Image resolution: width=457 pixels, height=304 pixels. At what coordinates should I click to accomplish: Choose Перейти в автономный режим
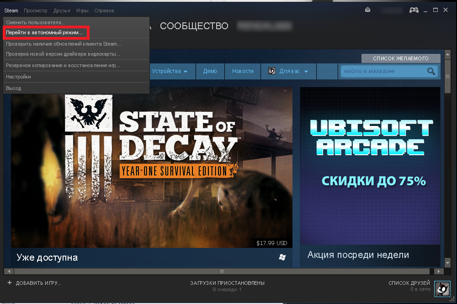(76, 32)
